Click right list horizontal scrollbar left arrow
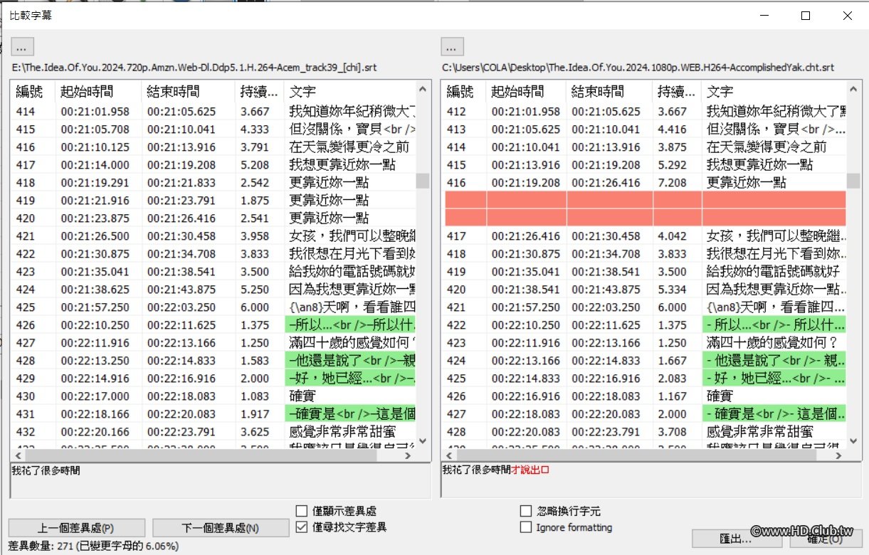The image size is (869, 555). (449, 455)
